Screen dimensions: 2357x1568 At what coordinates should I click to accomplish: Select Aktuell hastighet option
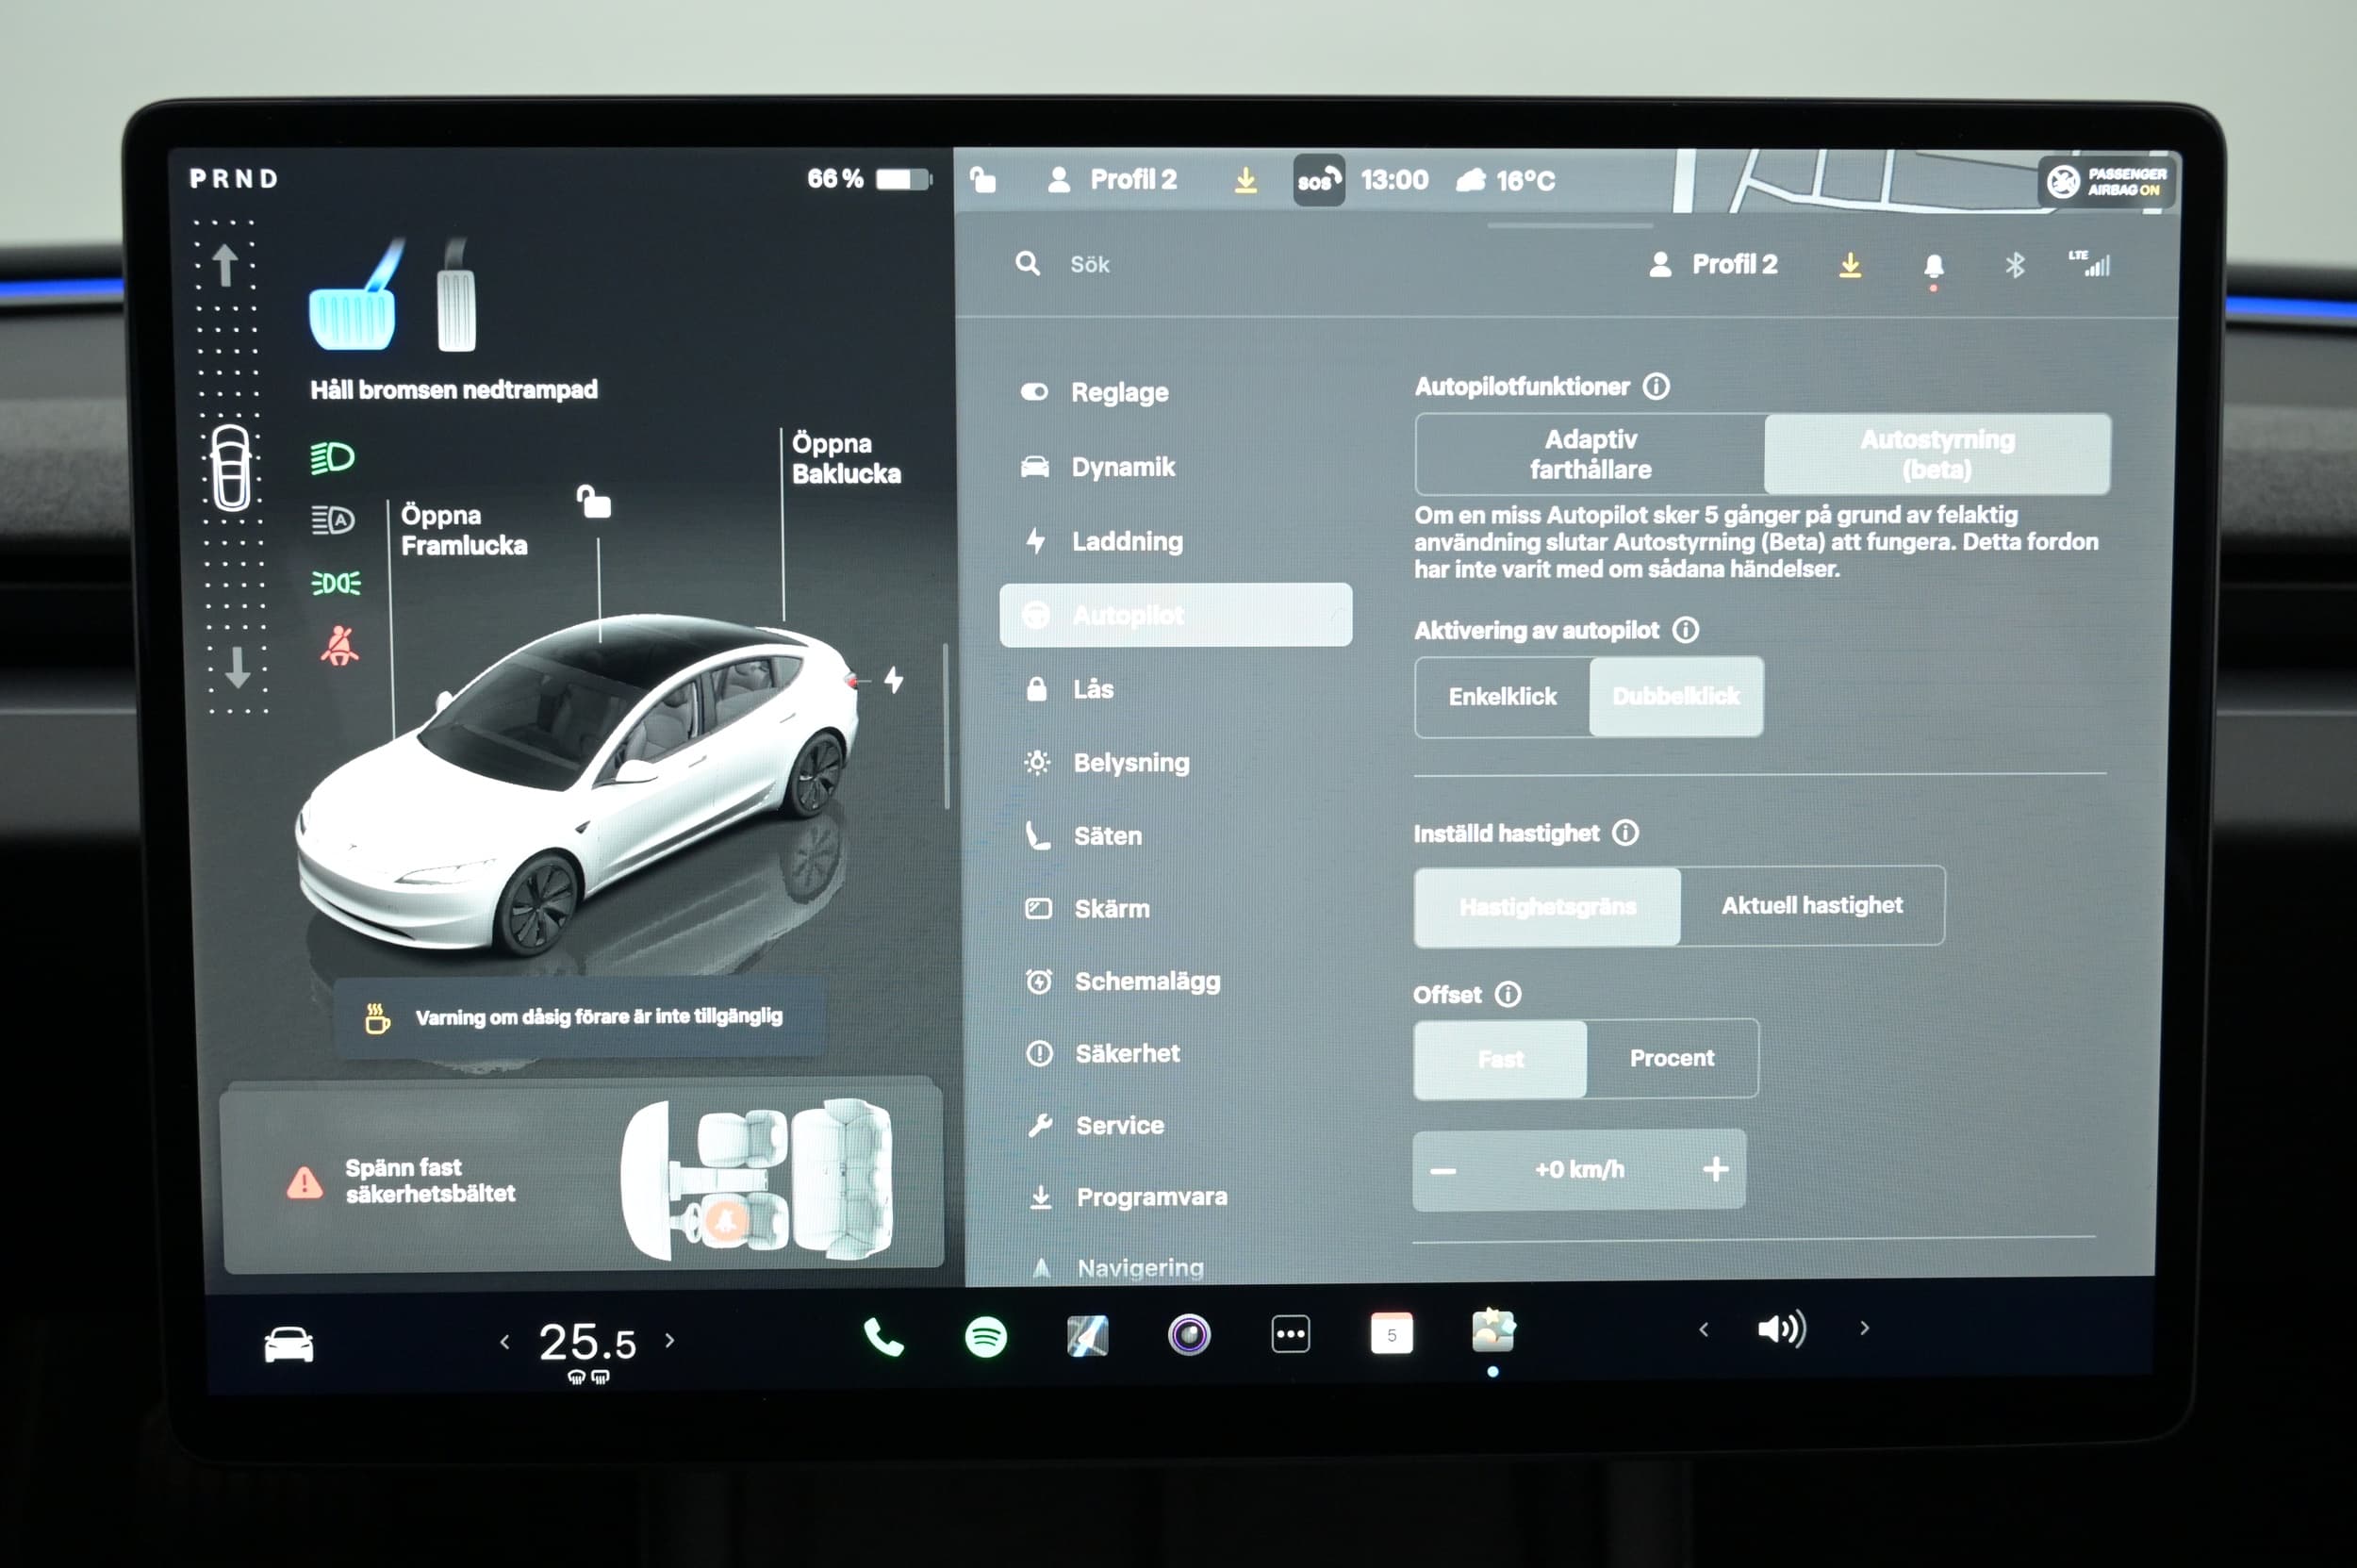(x=1811, y=906)
